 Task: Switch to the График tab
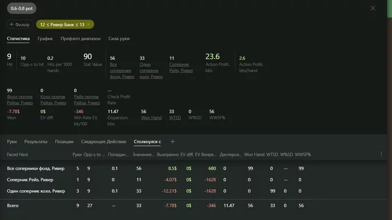(x=45, y=39)
